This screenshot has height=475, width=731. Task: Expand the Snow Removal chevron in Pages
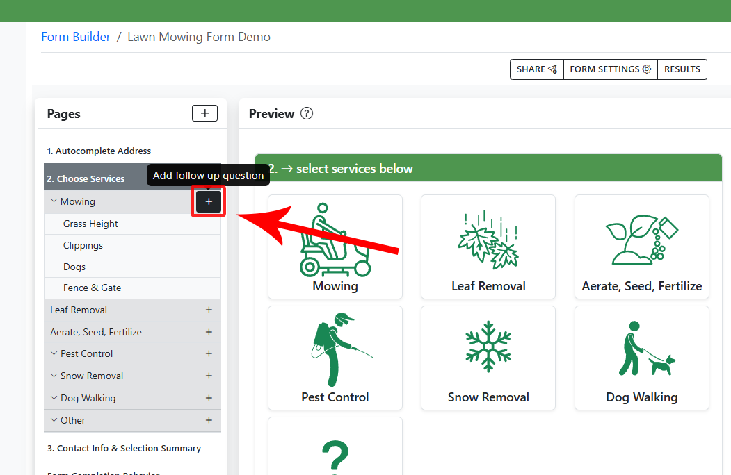[x=54, y=375]
